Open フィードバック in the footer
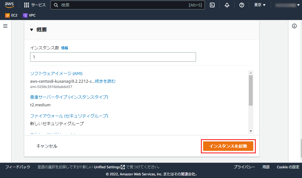 (18, 167)
